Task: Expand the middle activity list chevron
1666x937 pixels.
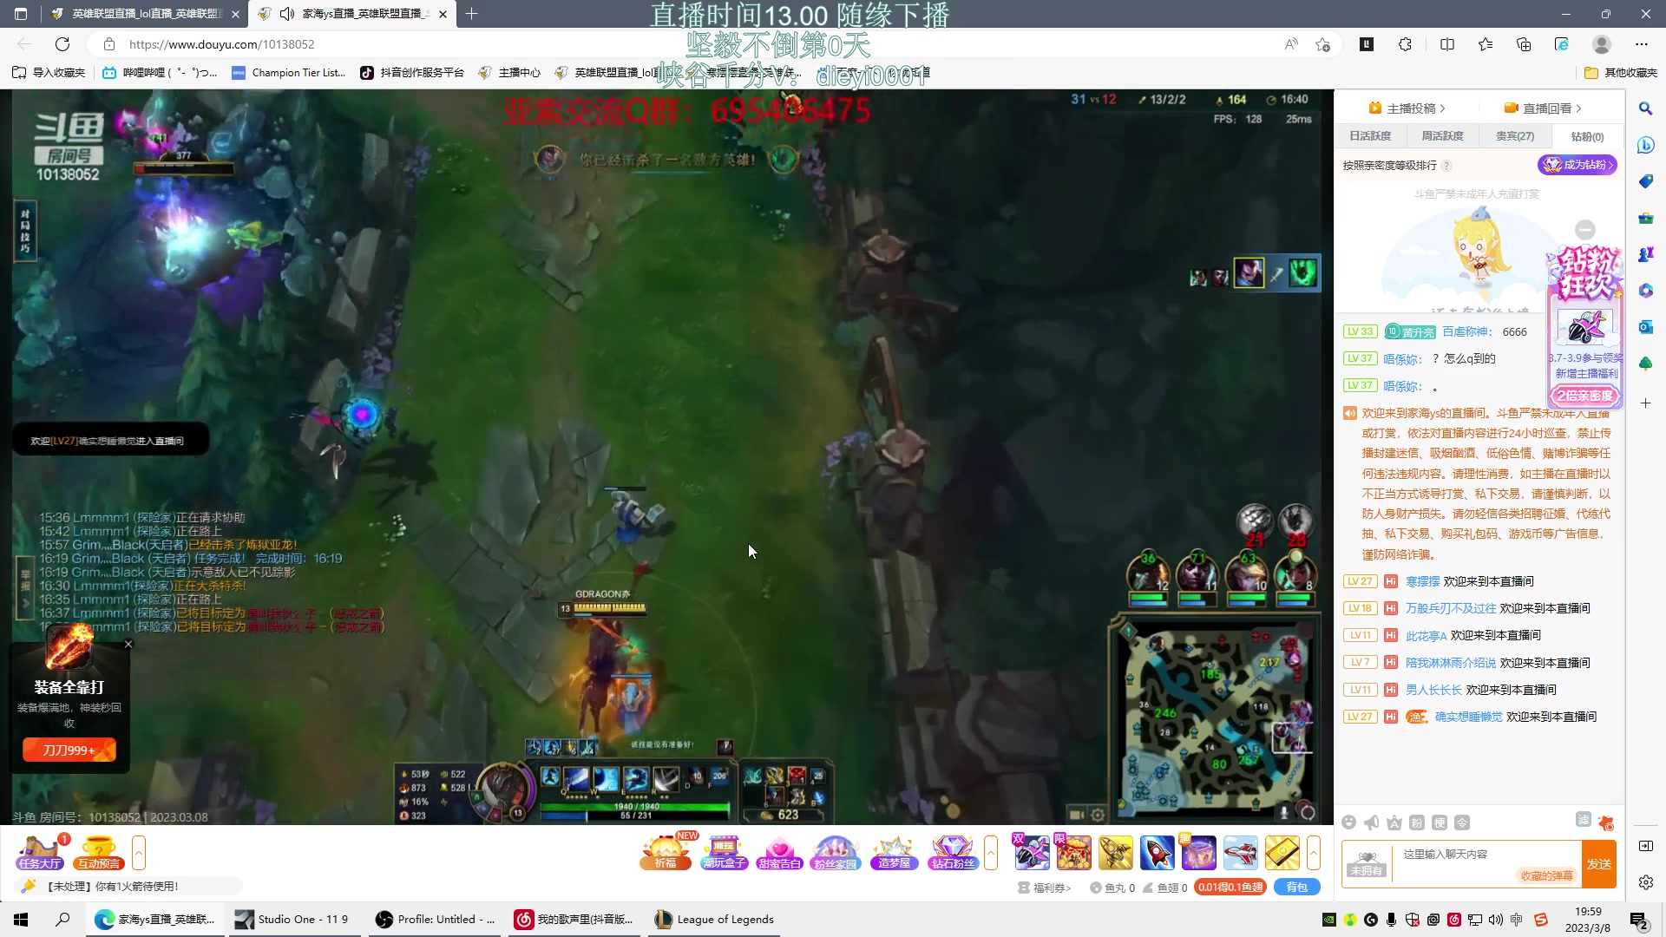Action: click(991, 853)
